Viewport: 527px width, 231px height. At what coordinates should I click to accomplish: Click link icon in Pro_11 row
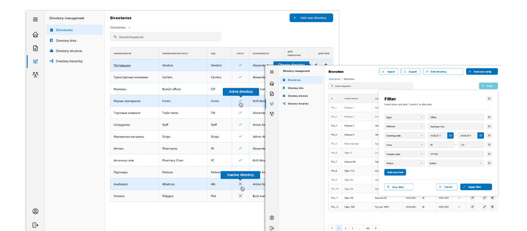point(472,198)
